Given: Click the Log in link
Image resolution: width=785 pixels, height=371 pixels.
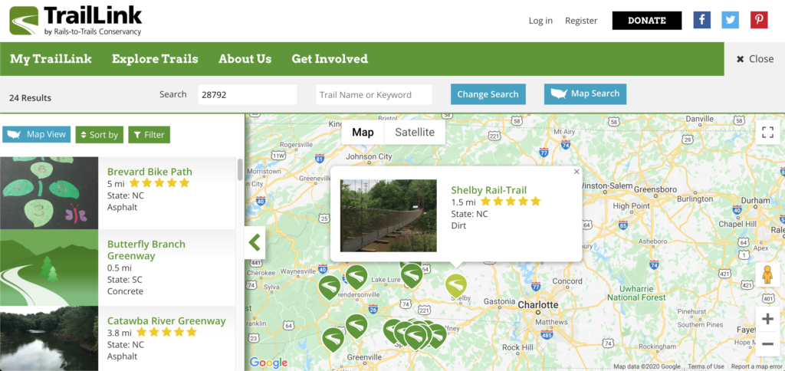Looking at the screenshot, I should tap(540, 21).
